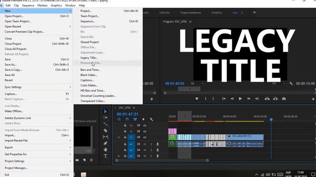Mute audio track A1
The height and width of the screenshot is (177, 316).
pyautogui.click(x=145, y=144)
